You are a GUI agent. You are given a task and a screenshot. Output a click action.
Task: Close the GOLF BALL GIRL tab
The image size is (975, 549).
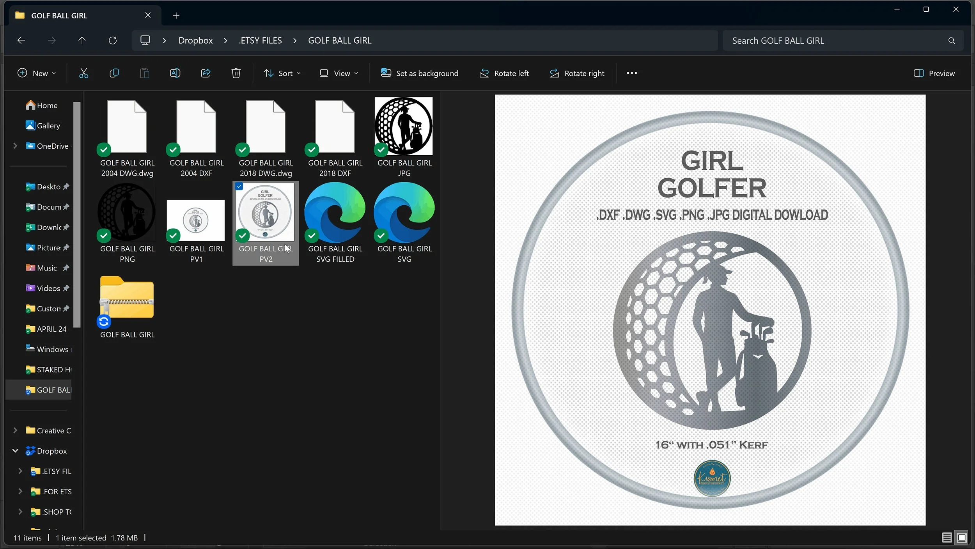pyautogui.click(x=148, y=15)
